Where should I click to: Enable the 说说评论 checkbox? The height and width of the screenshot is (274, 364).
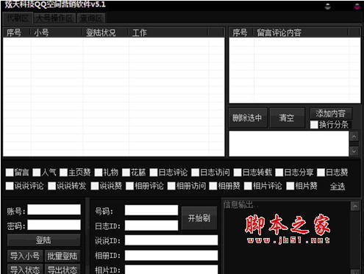tap(10, 186)
